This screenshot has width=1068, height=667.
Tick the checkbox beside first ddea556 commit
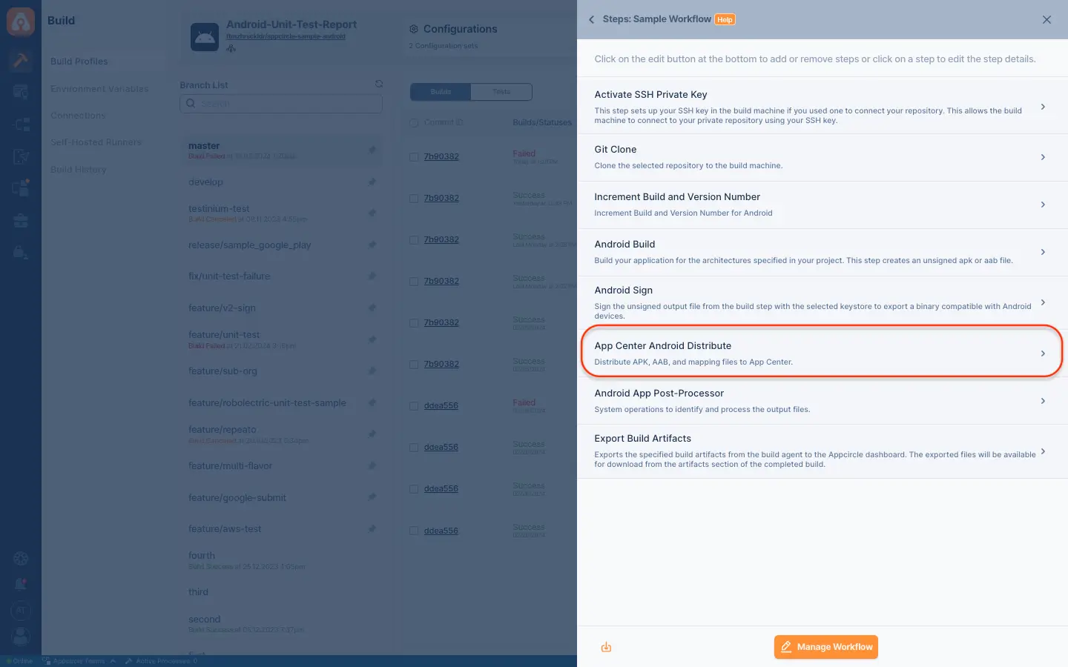[x=414, y=406]
